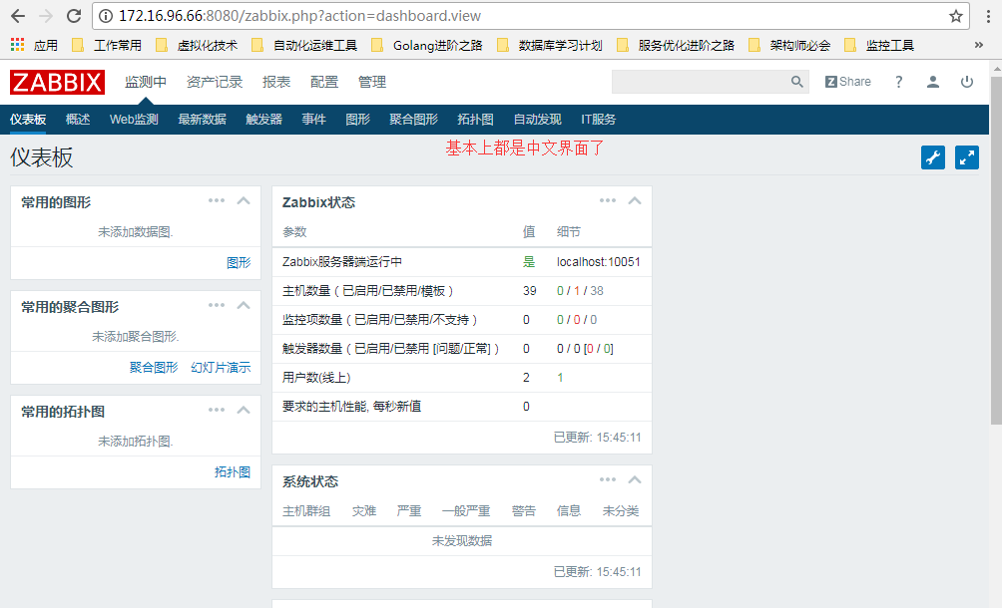Open the 常用的拓扑图 widget three-dot menu
The height and width of the screenshot is (608, 1002).
[x=217, y=410]
